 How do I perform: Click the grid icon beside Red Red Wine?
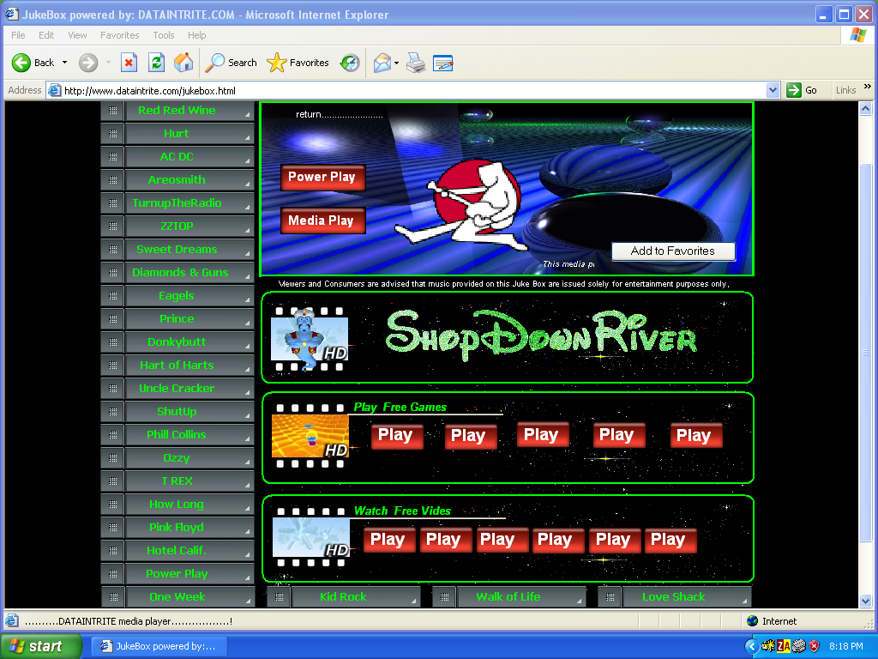112,111
